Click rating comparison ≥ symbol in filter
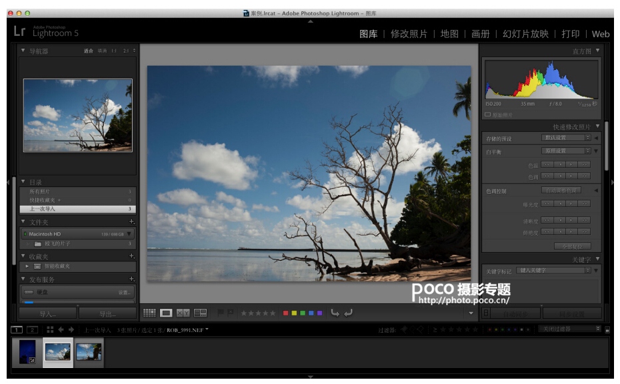Image resolution: width=620 pixels, height=384 pixels. tap(435, 329)
